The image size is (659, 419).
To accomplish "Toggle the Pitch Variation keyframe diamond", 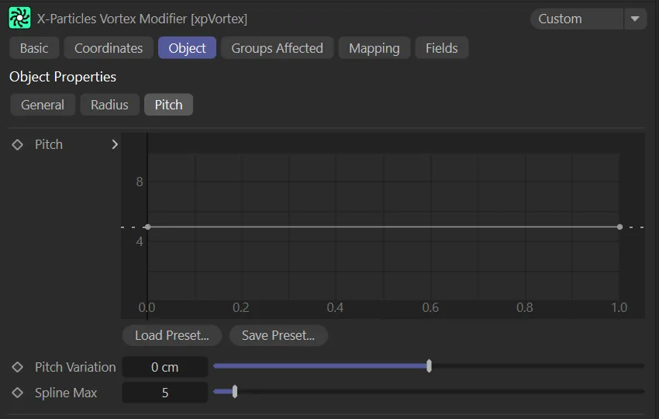I will (18, 367).
